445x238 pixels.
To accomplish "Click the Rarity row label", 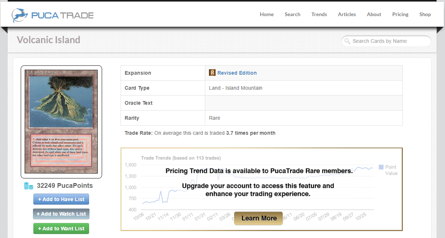I will coord(132,118).
